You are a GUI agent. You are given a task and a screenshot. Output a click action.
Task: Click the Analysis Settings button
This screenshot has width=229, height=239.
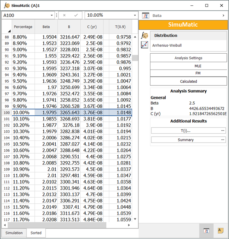pyautogui.click(x=188, y=58)
